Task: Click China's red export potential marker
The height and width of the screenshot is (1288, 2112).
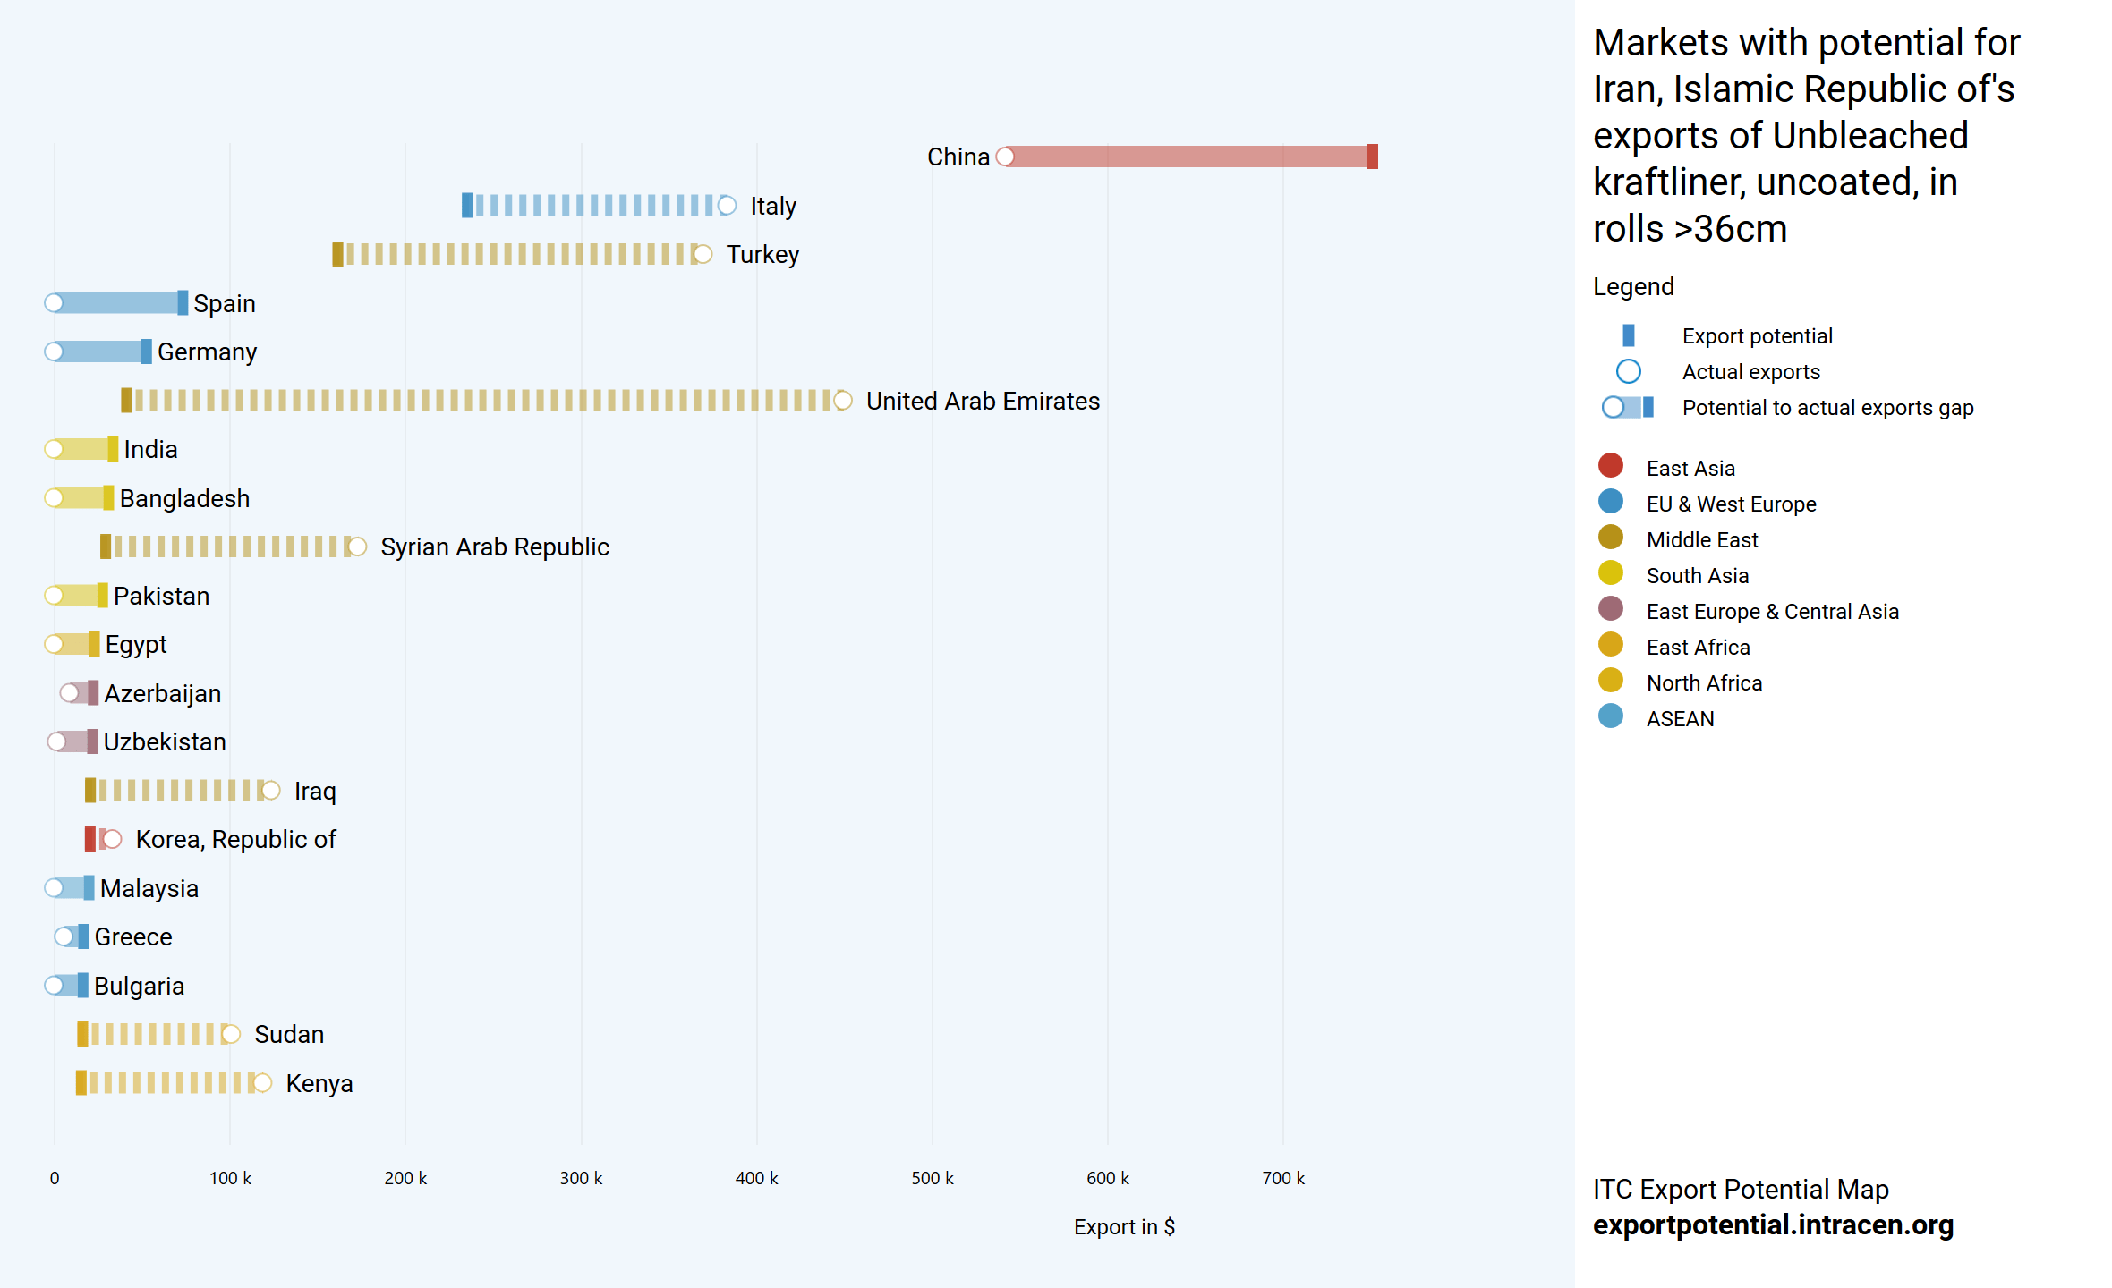Action: tap(1372, 157)
